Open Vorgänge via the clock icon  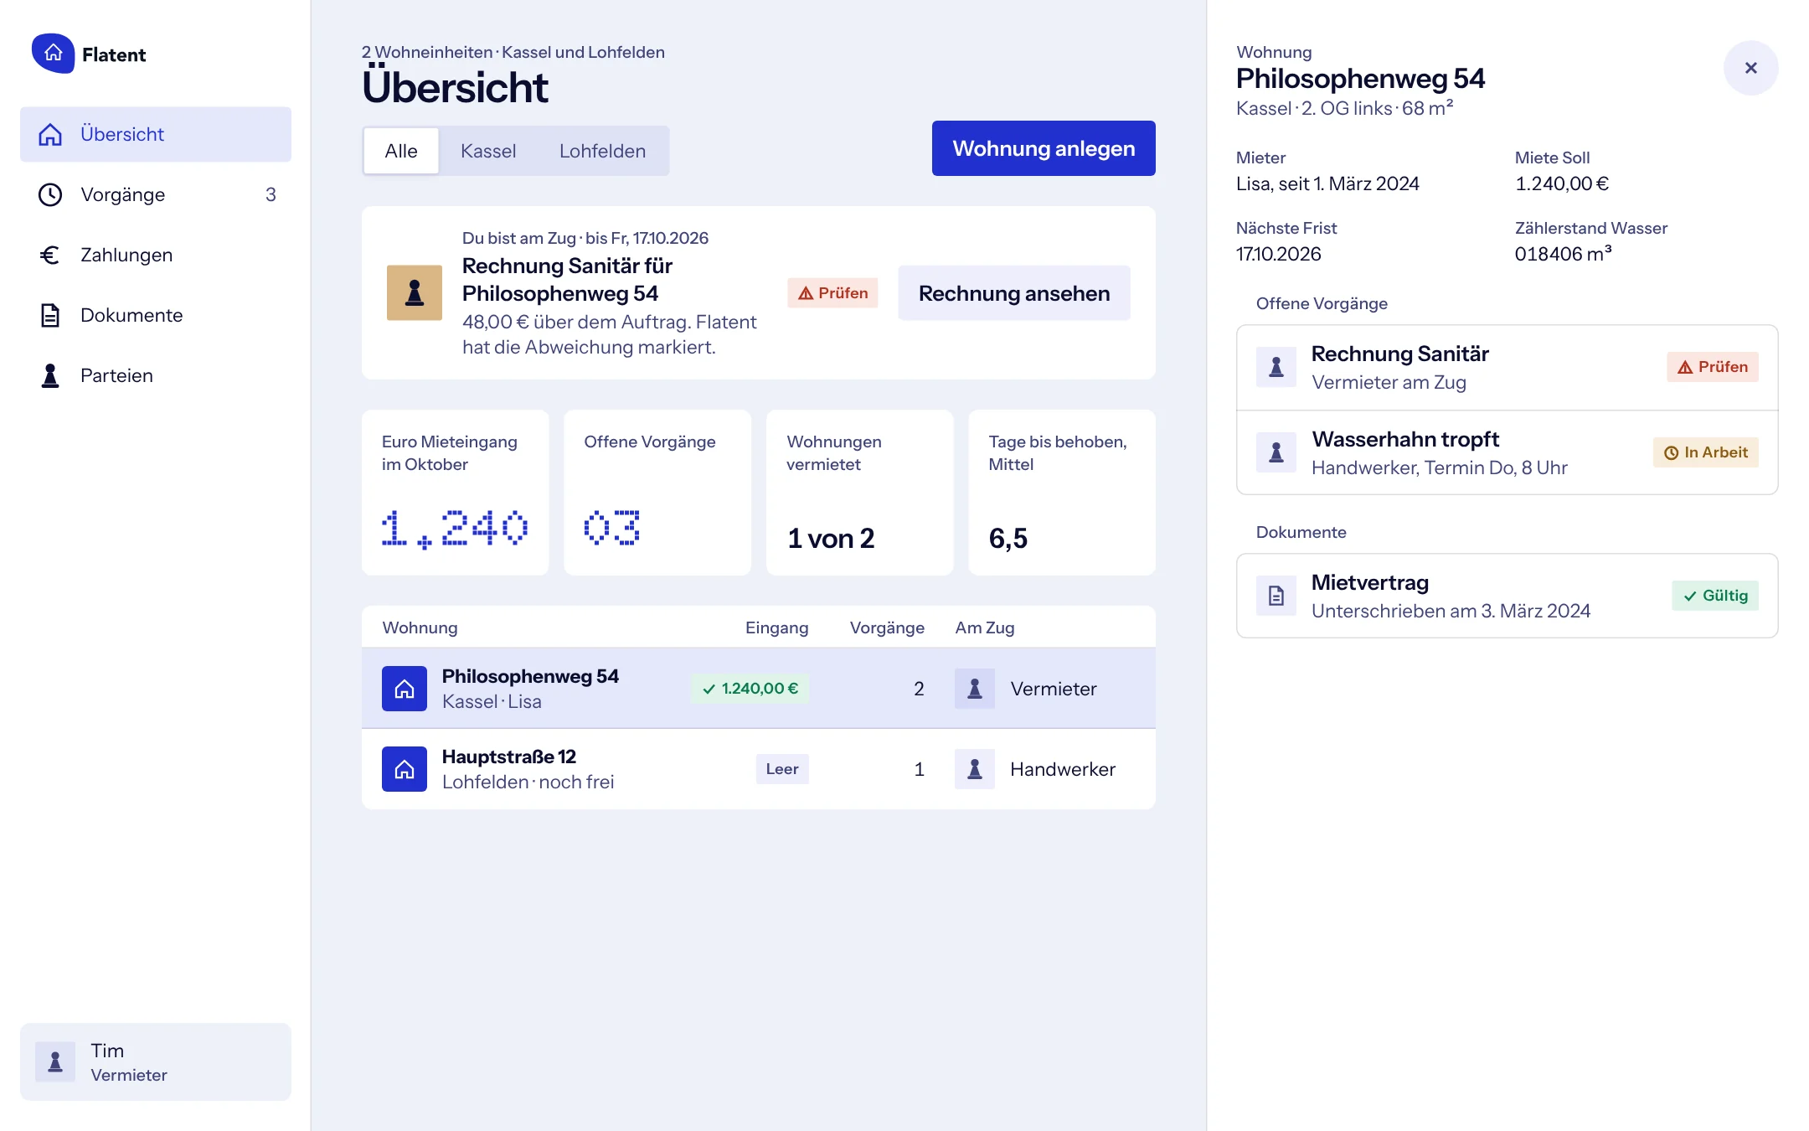pyautogui.click(x=50, y=194)
